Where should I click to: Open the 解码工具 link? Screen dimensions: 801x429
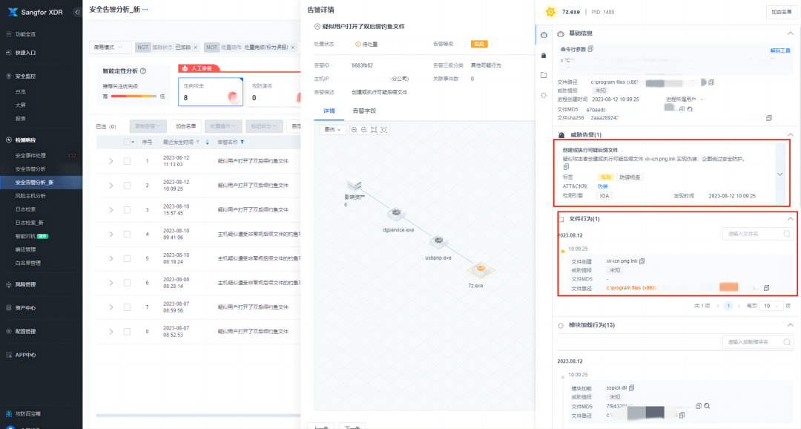pyautogui.click(x=780, y=50)
